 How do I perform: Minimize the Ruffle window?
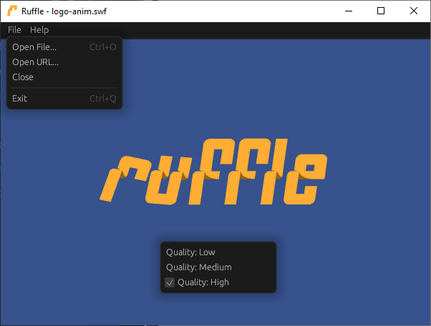348,11
